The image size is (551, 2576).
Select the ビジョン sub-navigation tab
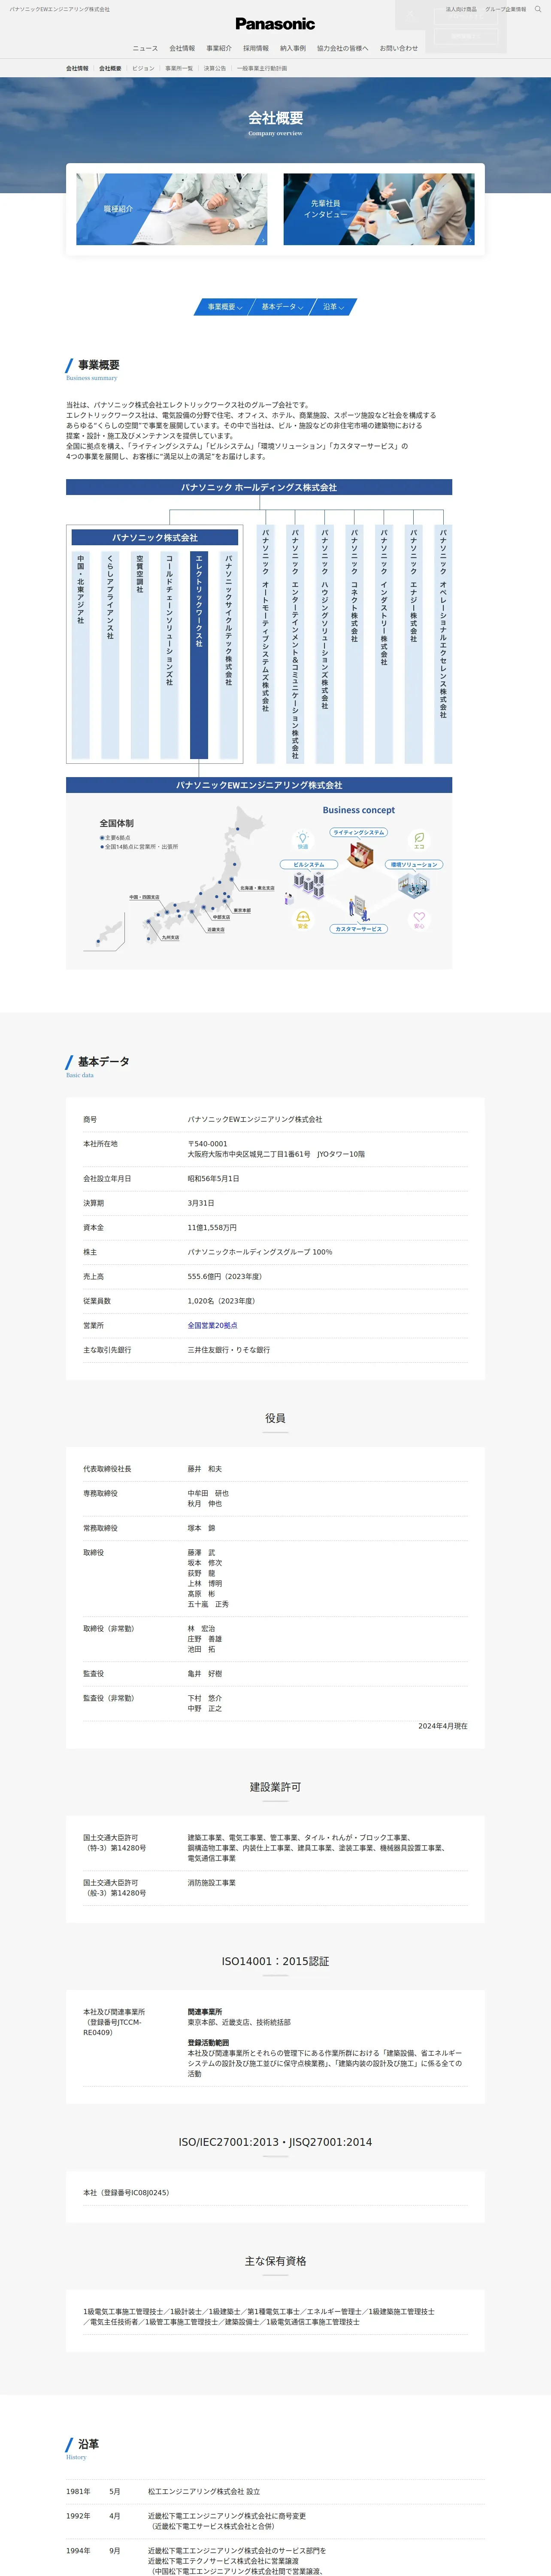point(143,69)
